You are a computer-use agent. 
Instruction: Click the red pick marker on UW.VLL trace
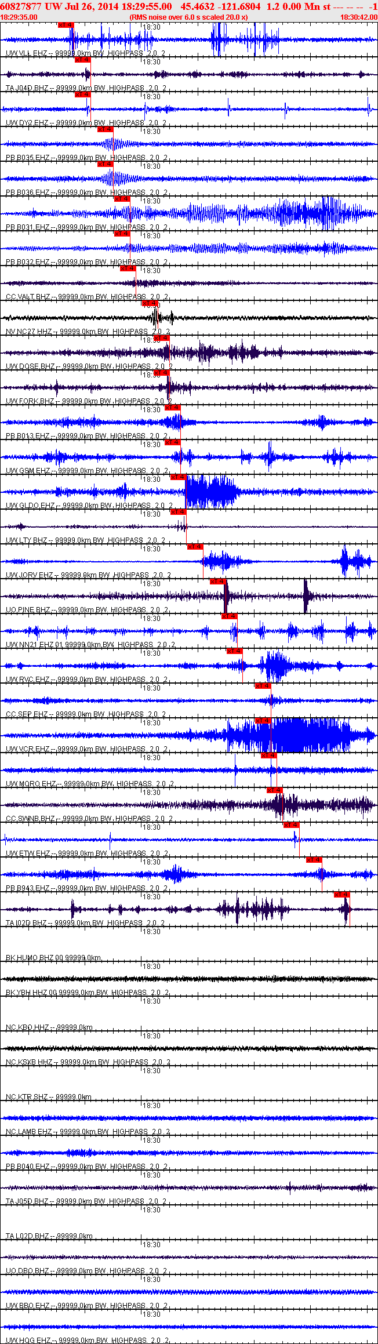[x=66, y=25]
